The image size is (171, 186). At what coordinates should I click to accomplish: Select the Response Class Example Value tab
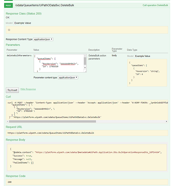[x=23, y=23]
